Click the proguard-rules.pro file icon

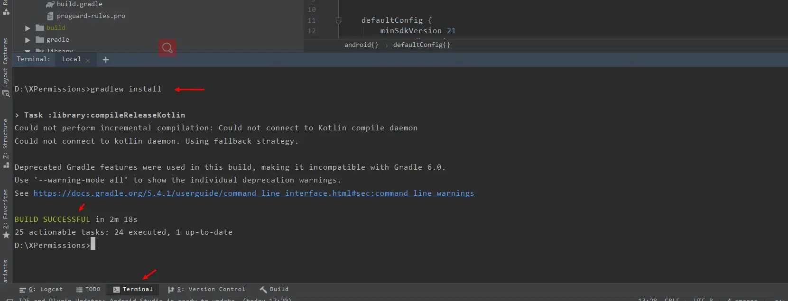pyautogui.click(x=50, y=16)
